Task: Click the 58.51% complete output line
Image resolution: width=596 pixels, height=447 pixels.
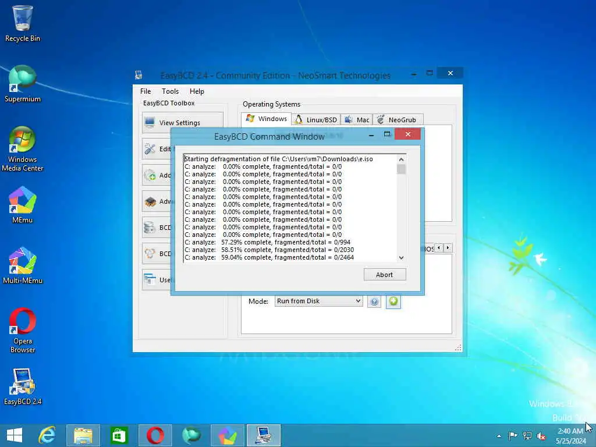Action: click(x=269, y=250)
